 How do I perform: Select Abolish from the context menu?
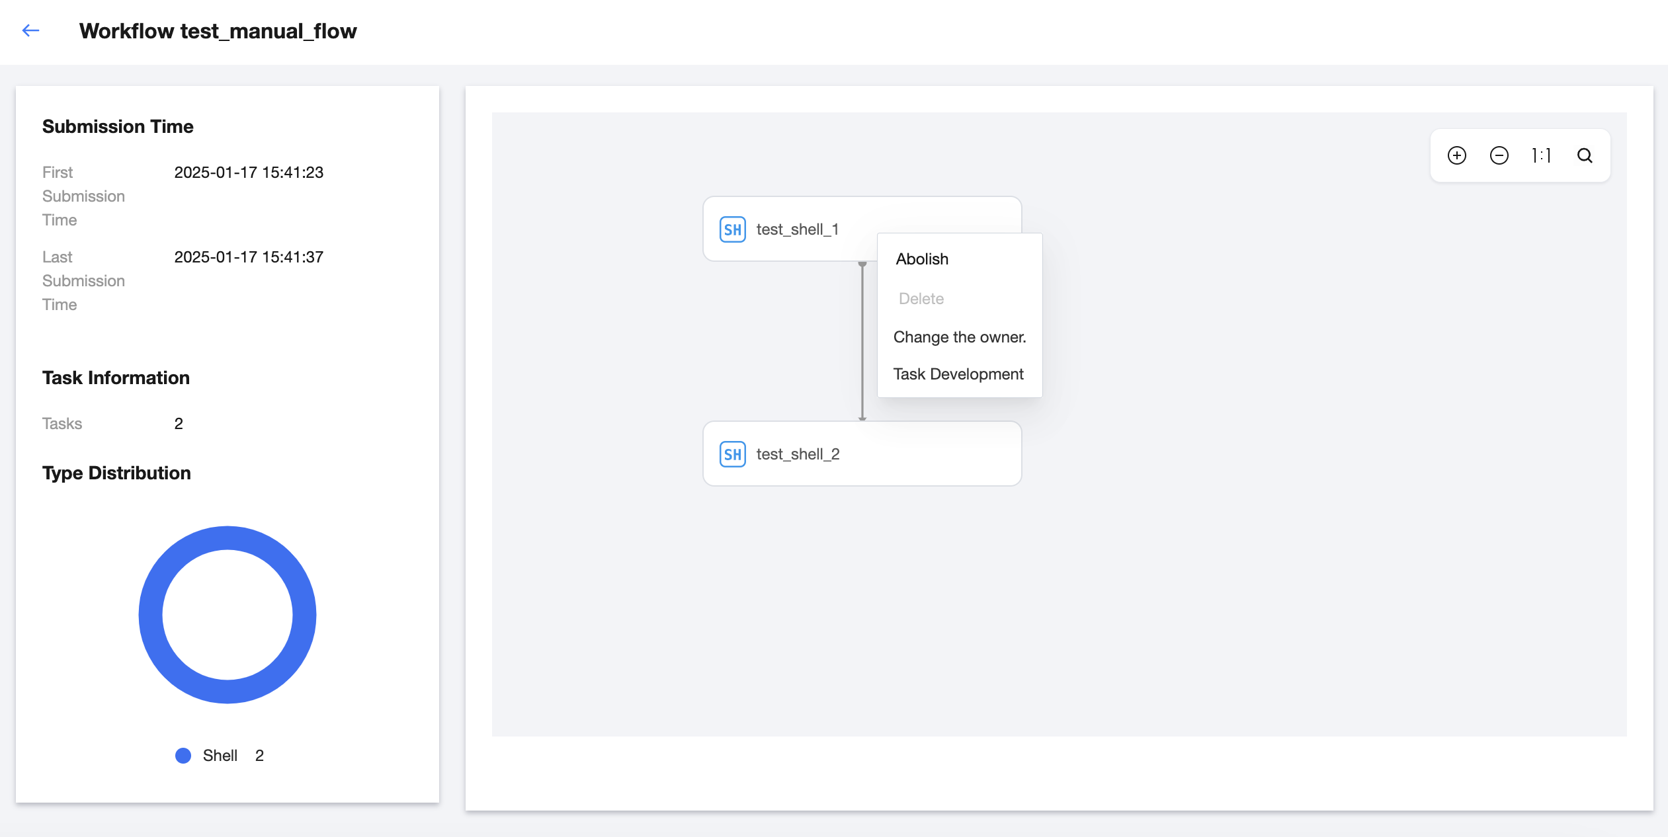click(x=922, y=259)
